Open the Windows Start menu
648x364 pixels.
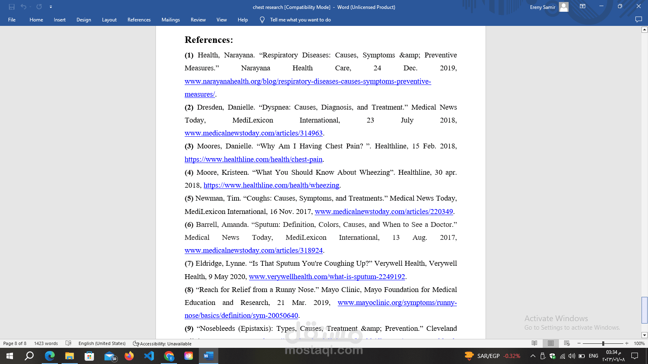[x=10, y=356]
